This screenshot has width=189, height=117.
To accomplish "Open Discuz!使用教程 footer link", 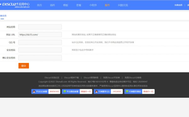I will (91, 78).
